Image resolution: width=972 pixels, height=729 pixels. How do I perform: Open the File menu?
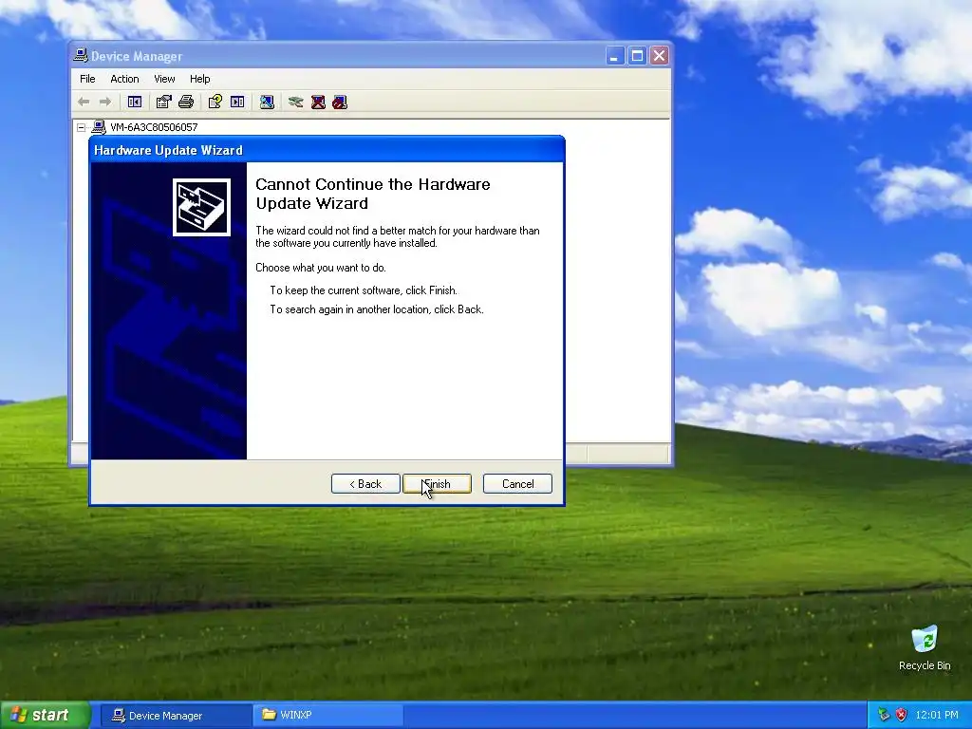[x=87, y=79]
